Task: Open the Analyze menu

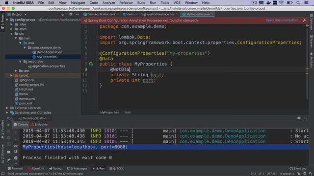Action: [x=108, y=3]
